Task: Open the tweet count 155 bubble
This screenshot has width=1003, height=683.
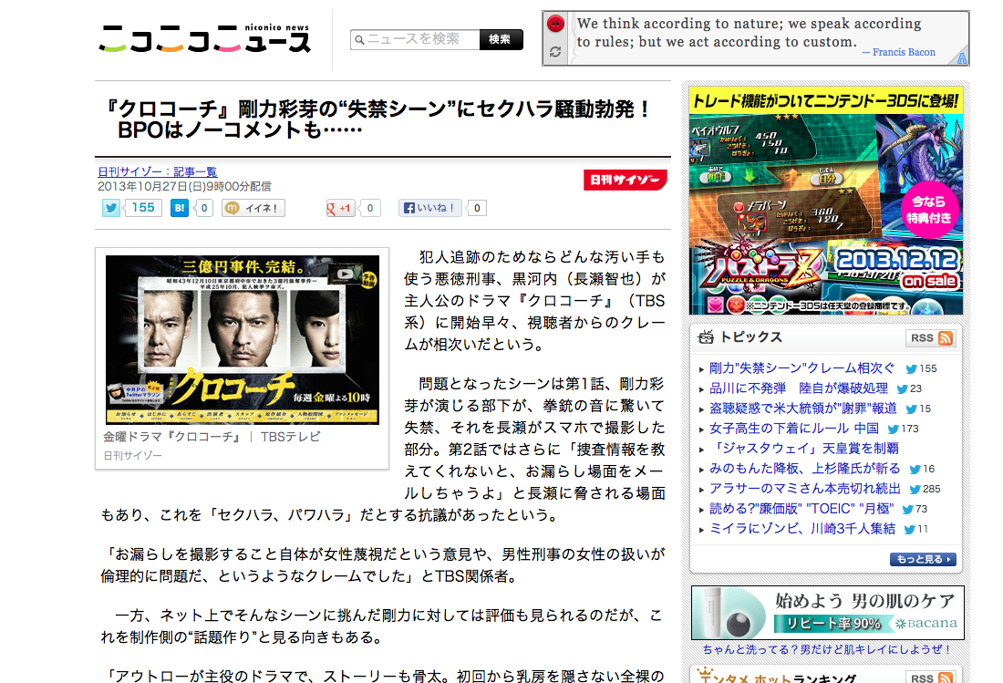Action: point(143,208)
